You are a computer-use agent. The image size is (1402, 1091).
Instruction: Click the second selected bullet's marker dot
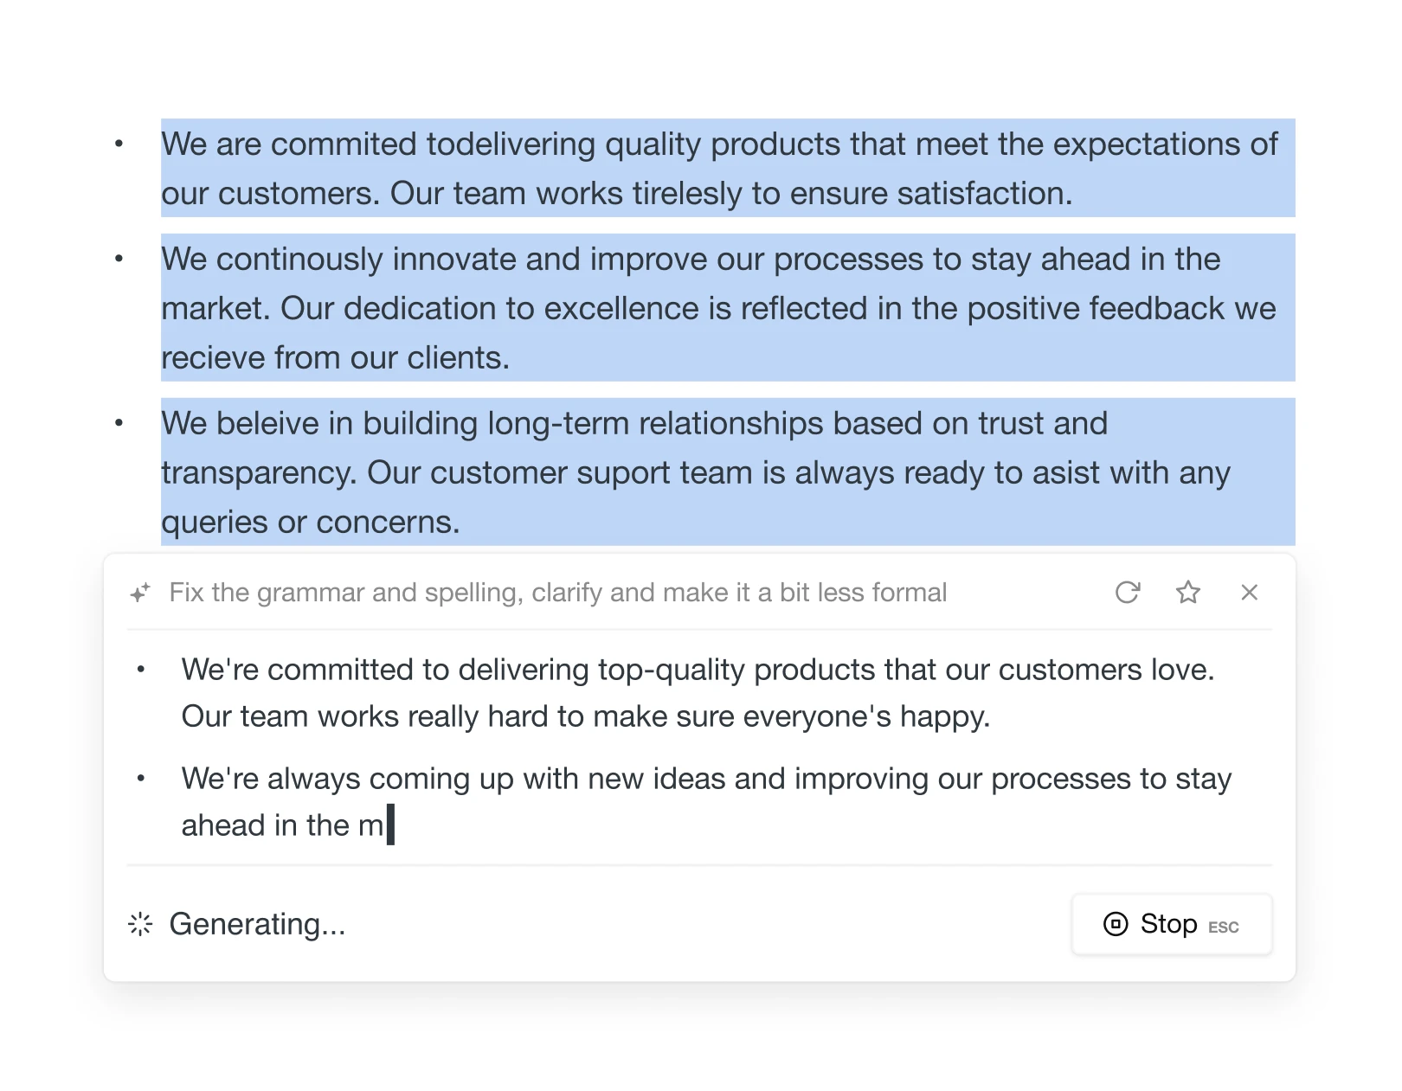[x=119, y=259]
